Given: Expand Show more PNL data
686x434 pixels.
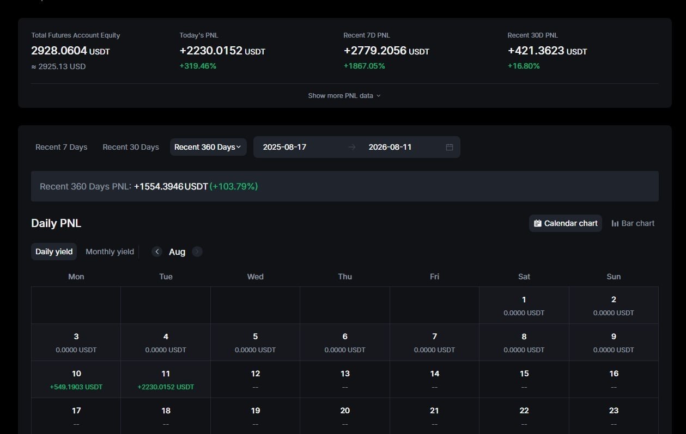Looking at the screenshot, I should [344, 95].
